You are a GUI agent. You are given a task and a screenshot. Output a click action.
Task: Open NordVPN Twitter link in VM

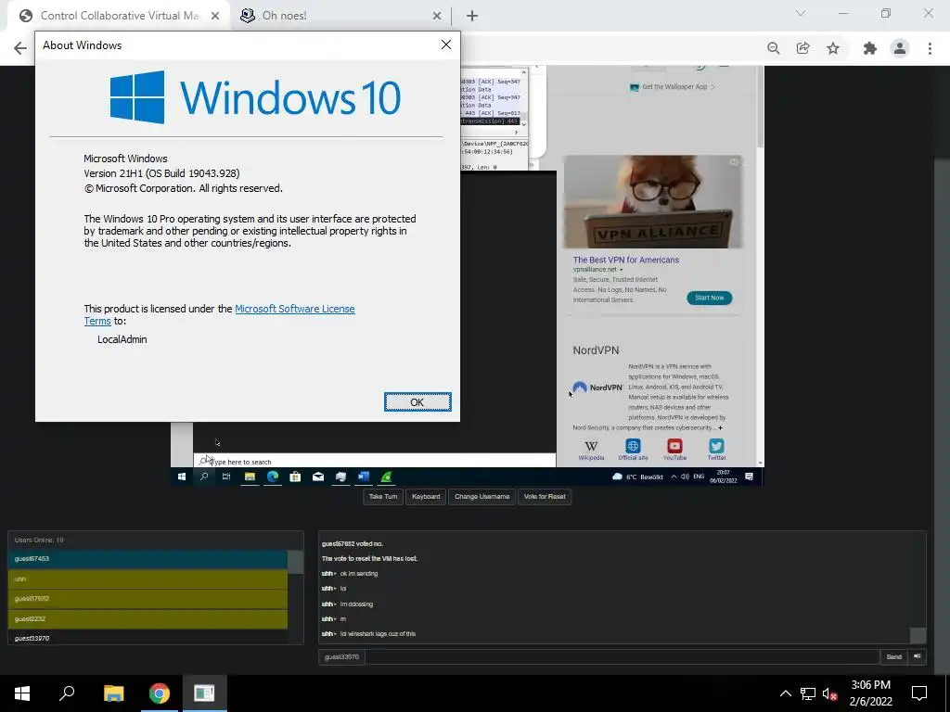(716, 450)
